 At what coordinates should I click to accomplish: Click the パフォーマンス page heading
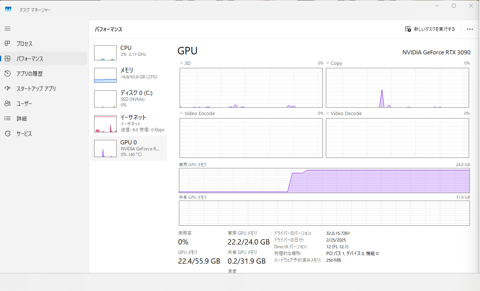108,29
